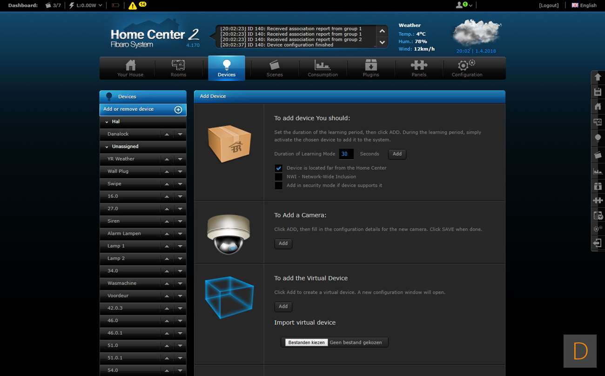Enable Add in security mode checkbox

pyautogui.click(x=278, y=186)
